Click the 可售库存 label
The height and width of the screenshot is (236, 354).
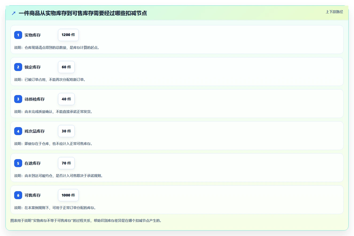tap(33, 195)
